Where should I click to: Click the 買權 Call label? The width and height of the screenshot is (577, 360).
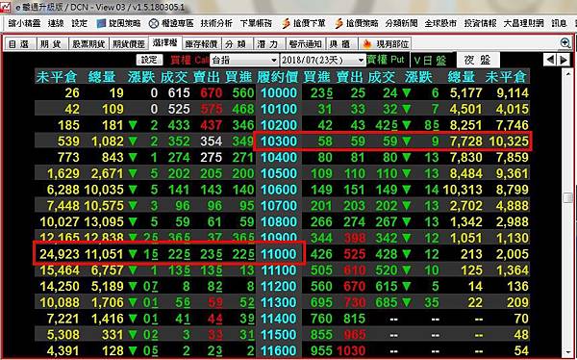(189, 60)
